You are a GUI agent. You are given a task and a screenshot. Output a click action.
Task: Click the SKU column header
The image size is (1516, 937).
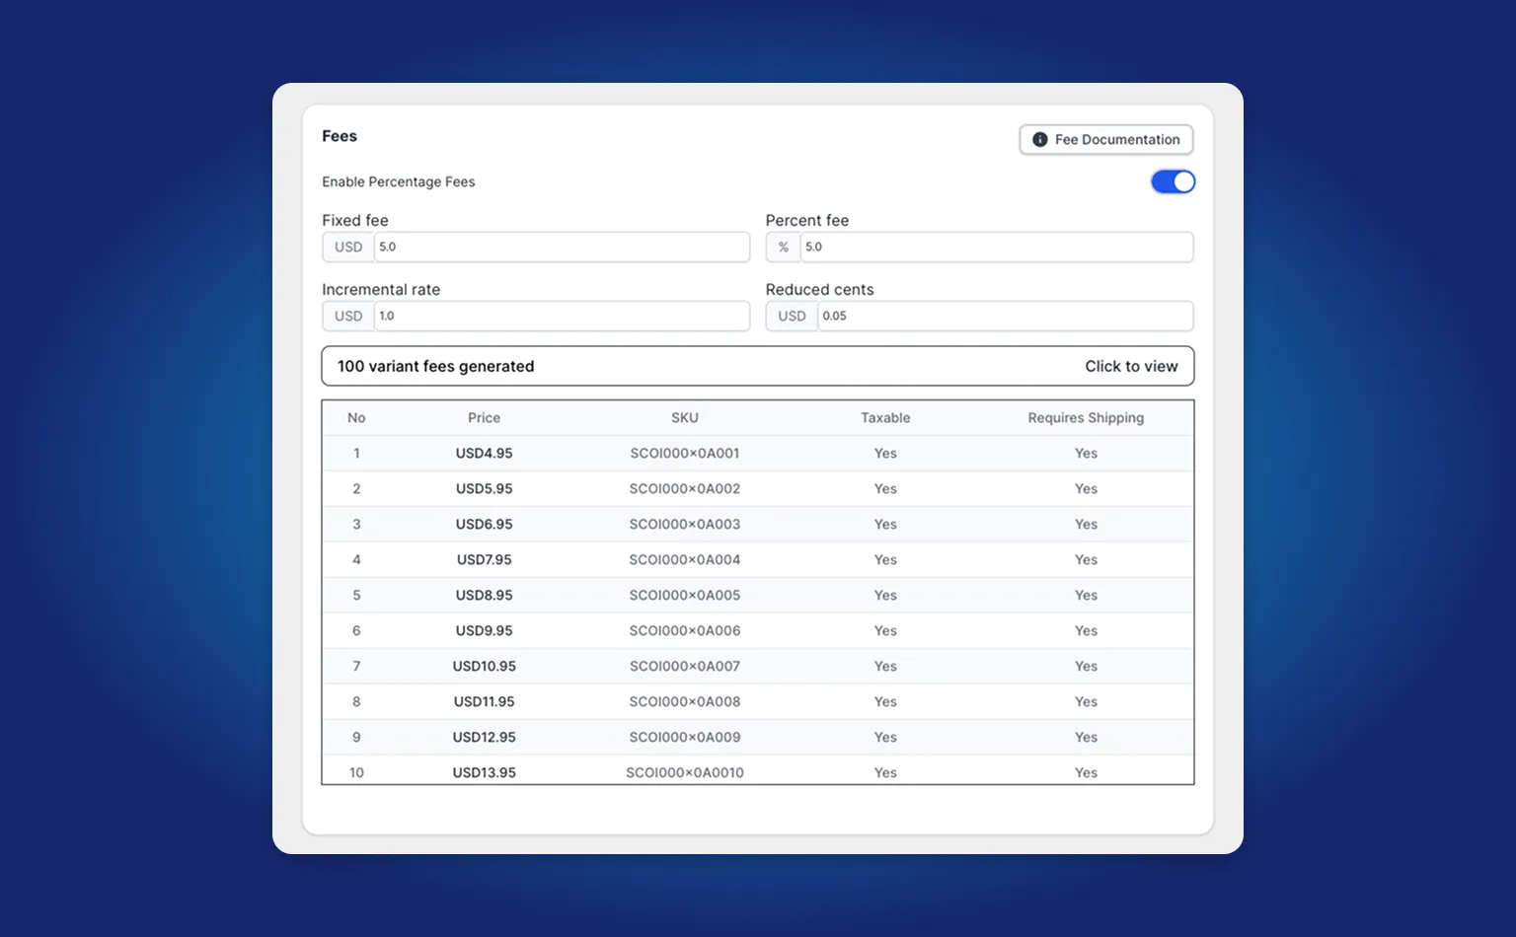685,418
